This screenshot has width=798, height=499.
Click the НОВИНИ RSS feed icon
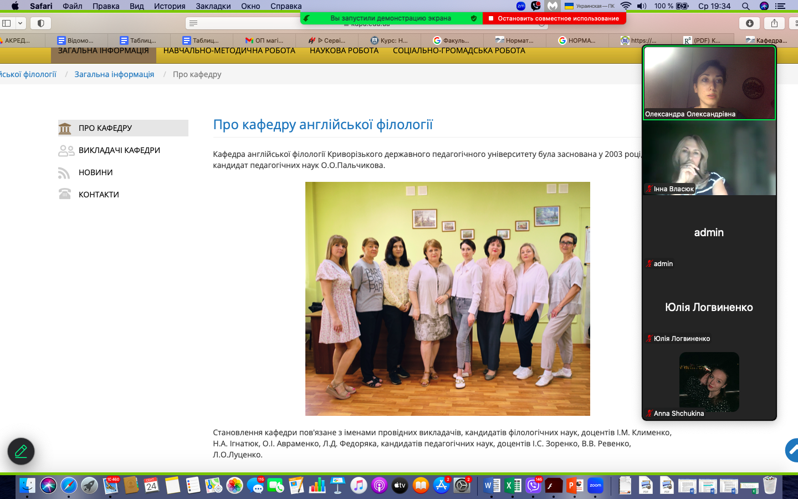[64, 173]
